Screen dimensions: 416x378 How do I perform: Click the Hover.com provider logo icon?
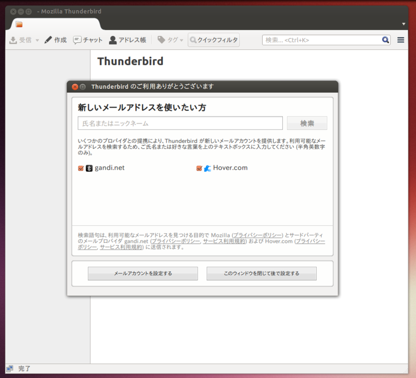pyautogui.click(x=207, y=168)
